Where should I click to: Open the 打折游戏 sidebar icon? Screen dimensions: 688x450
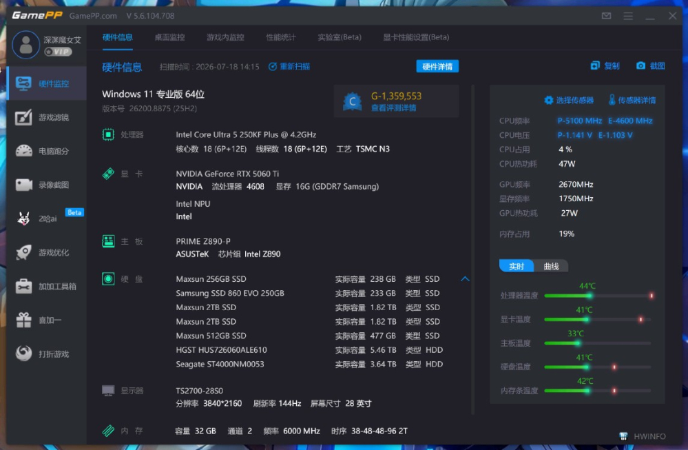tap(23, 354)
